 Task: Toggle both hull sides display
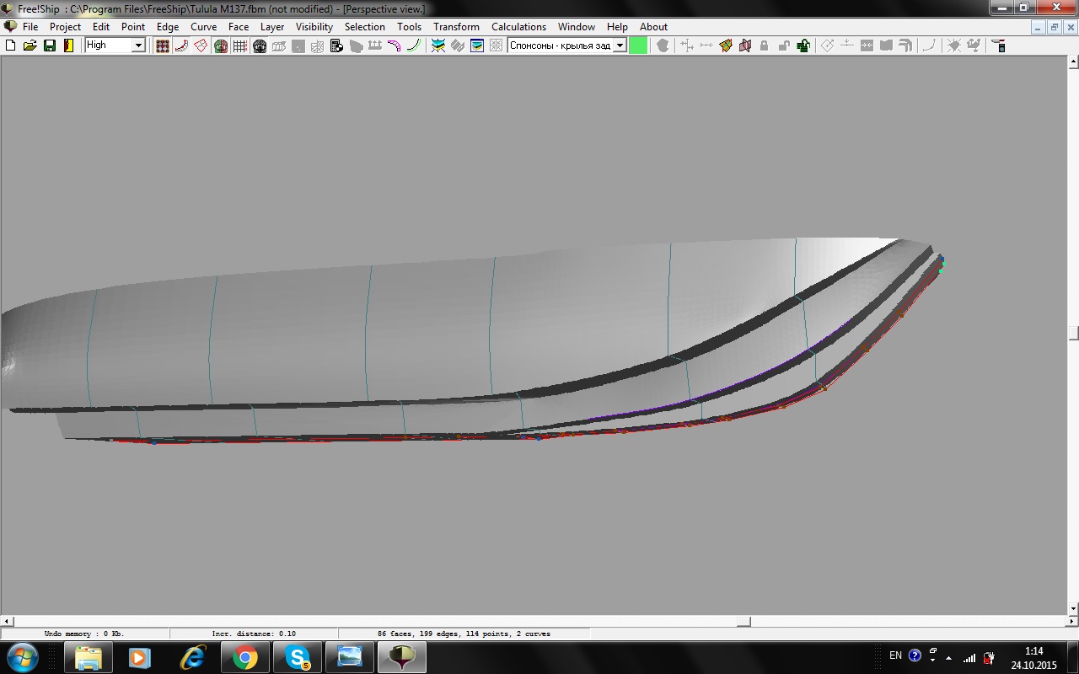click(221, 45)
